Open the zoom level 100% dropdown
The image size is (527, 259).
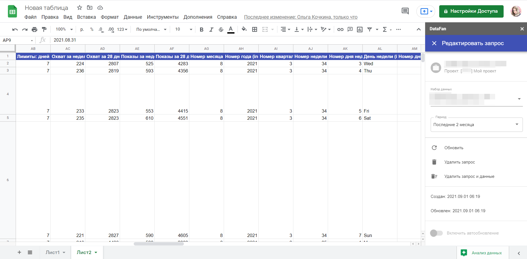(64, 29)
